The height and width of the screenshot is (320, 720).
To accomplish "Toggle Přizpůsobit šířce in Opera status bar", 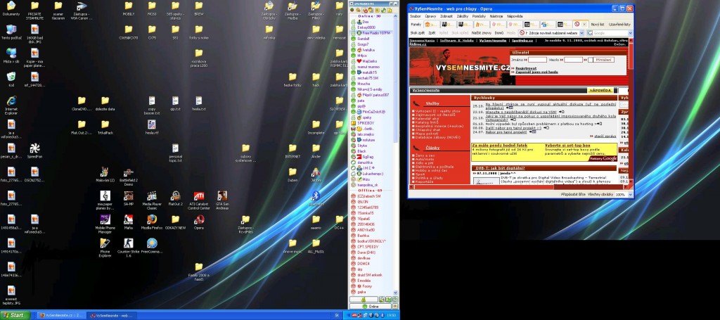I will tap(573, 195).
